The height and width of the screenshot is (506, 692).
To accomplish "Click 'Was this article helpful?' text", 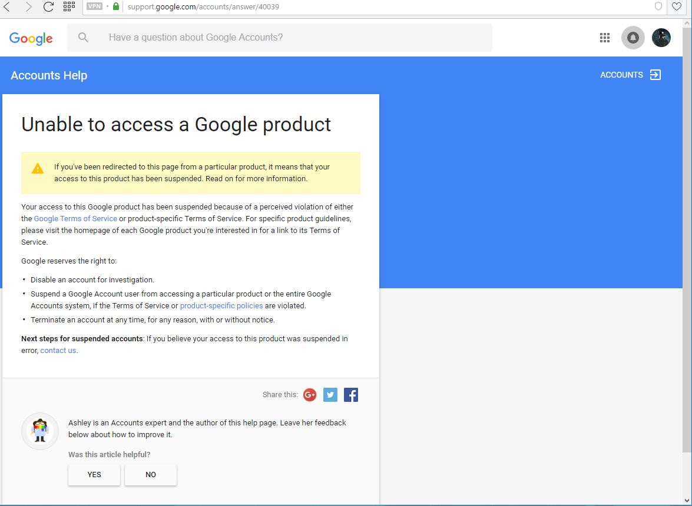I will (109, 454).
